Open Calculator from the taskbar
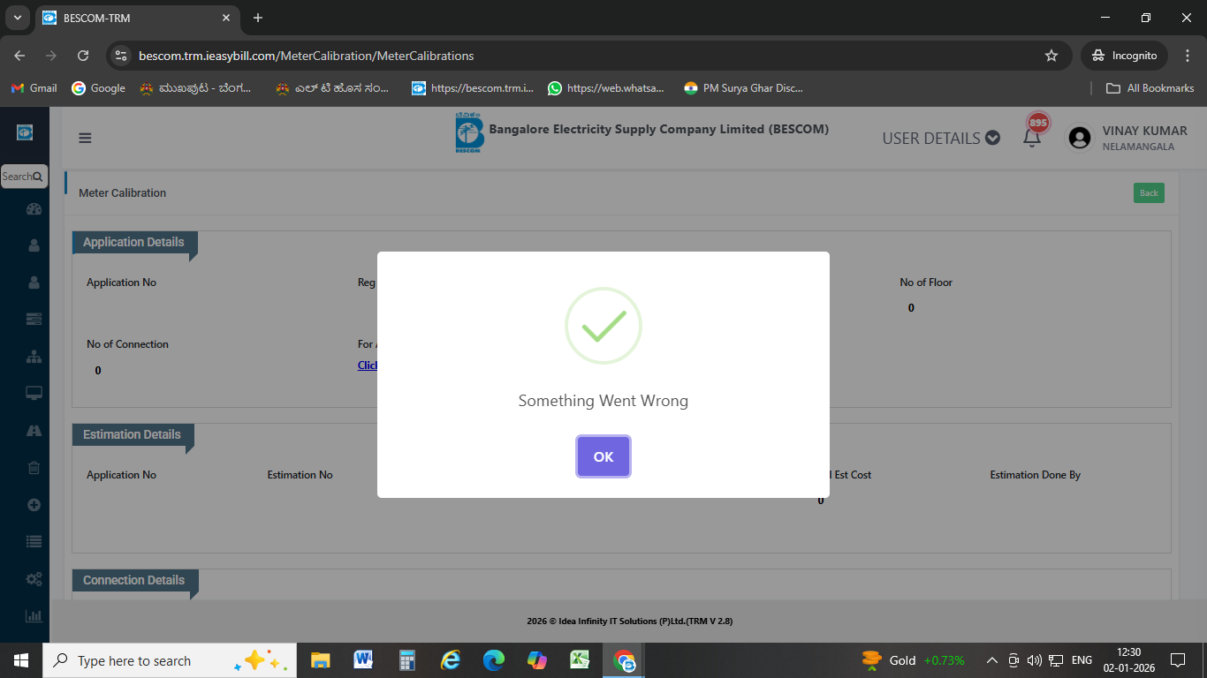This screenshot has width=1207, height=678. click(x=407, y=660)
